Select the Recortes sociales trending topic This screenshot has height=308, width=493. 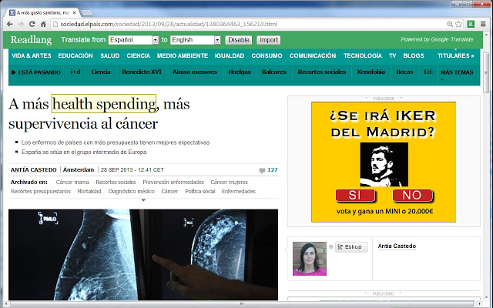(x=322, y=72)
